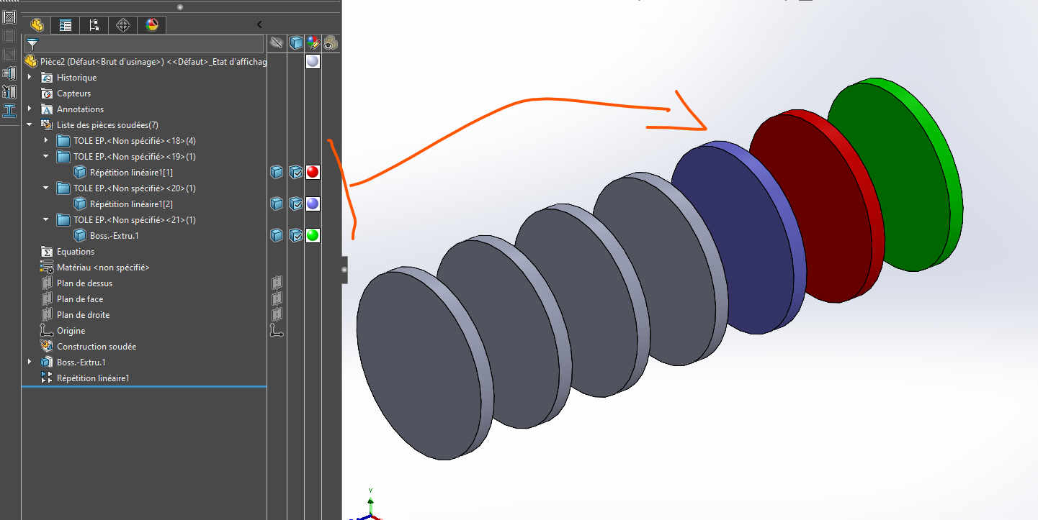Click the filter funnel icon
This screenshot has height=520, width=1038.
coord(32,45)
